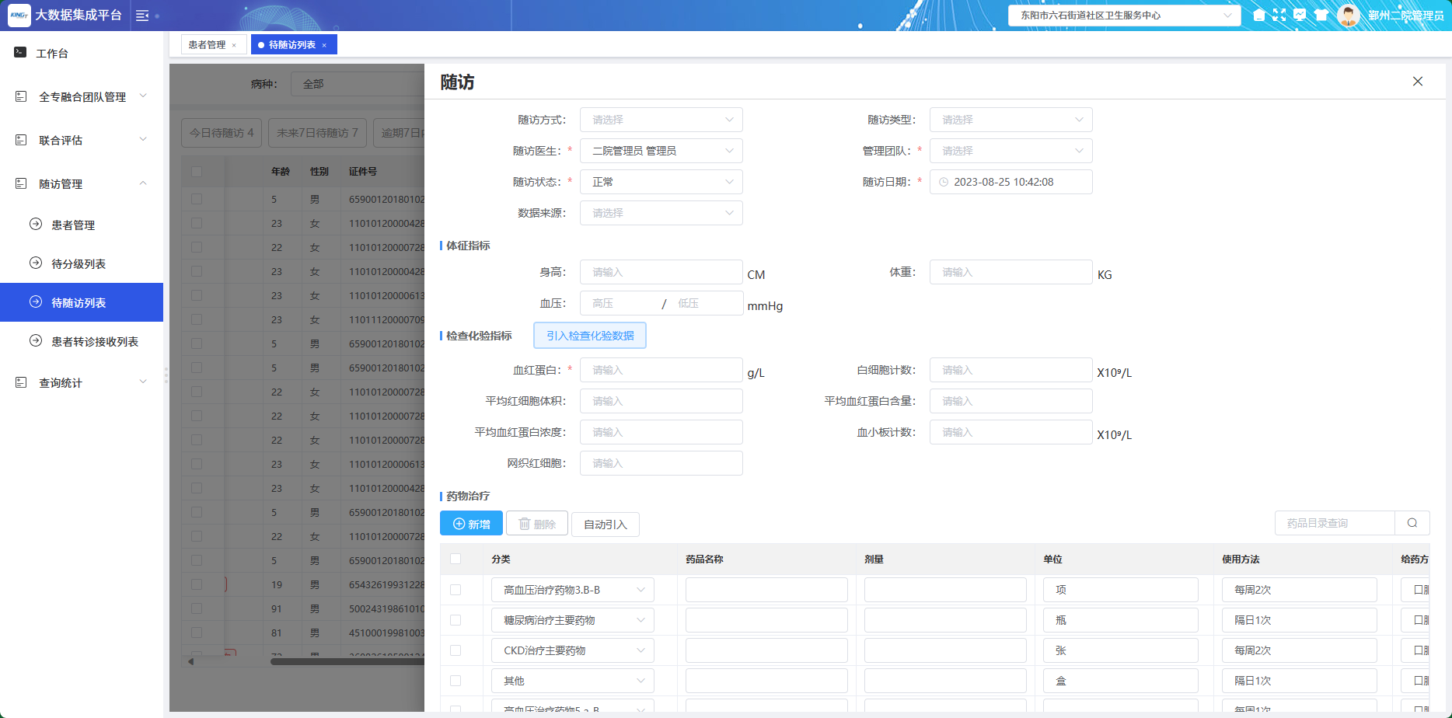Collapse the sidebar with the menu-fold icon

click(142, 16)
